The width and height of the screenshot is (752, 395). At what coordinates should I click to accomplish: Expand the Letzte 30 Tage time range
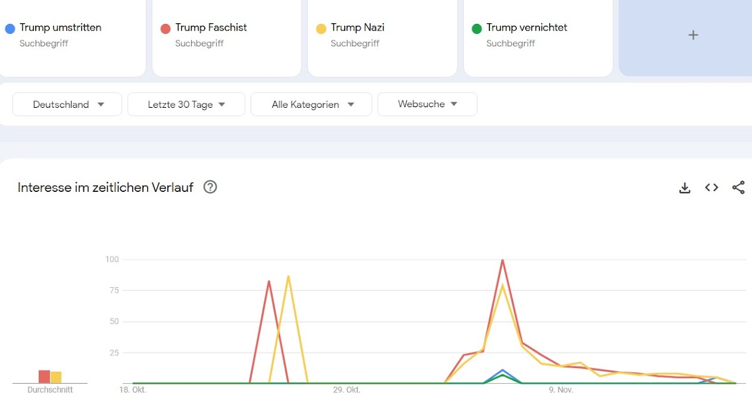coord(186,105)
